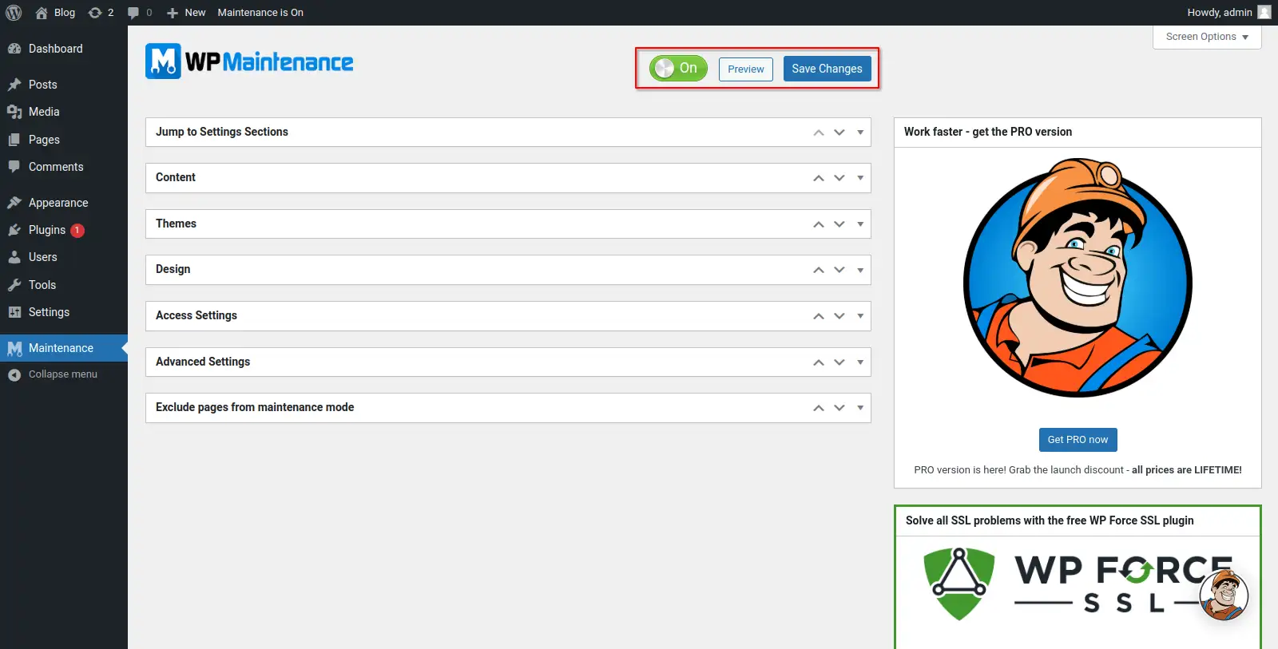
Task: Click the Settings sliders icon
Action: pos(14,312)
